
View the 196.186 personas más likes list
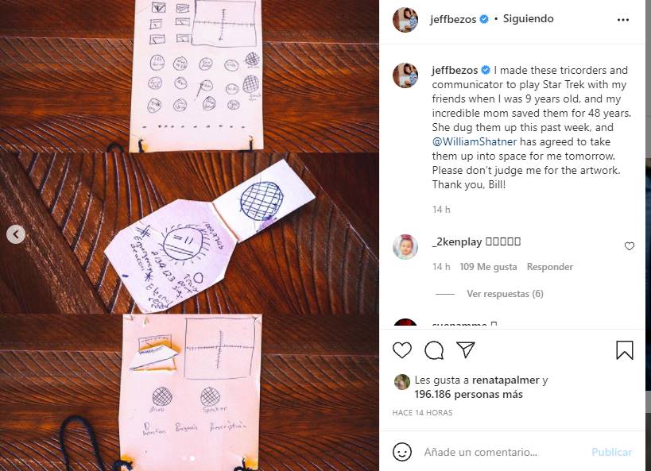(x=468, y=394)
